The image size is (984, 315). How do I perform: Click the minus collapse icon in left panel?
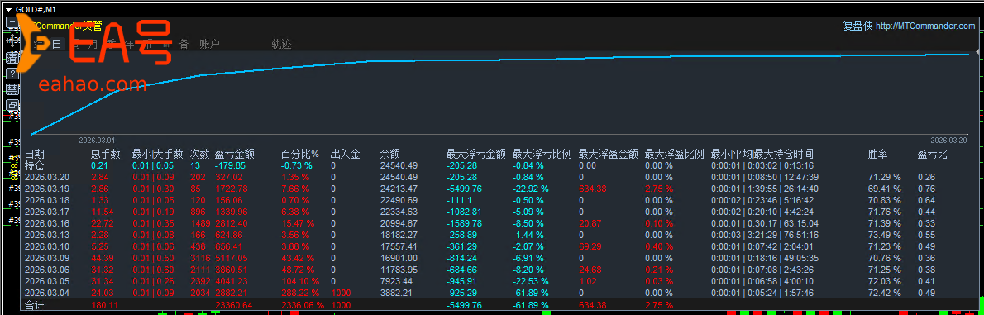[x=12, y=22]
